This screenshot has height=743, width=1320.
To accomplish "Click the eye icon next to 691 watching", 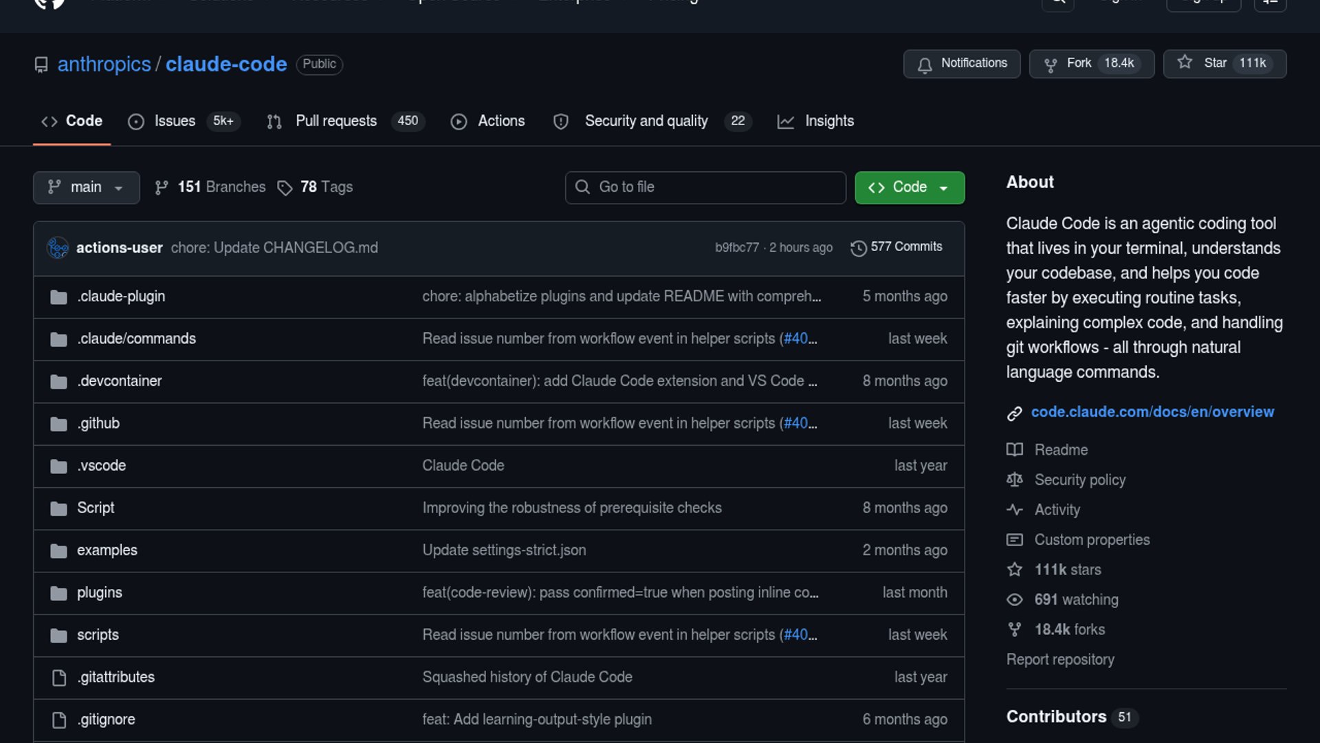I will click(x=1015, y=600).
